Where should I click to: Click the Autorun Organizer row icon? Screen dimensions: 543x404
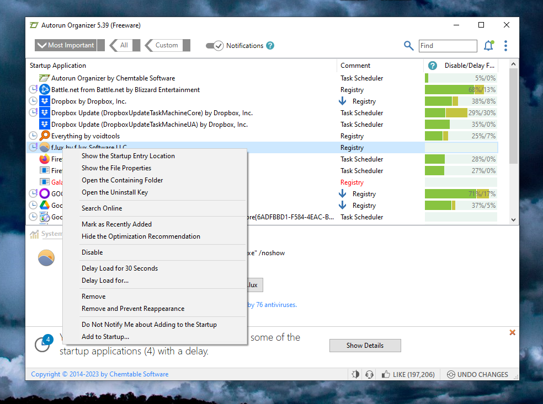(x=44, y=78)
